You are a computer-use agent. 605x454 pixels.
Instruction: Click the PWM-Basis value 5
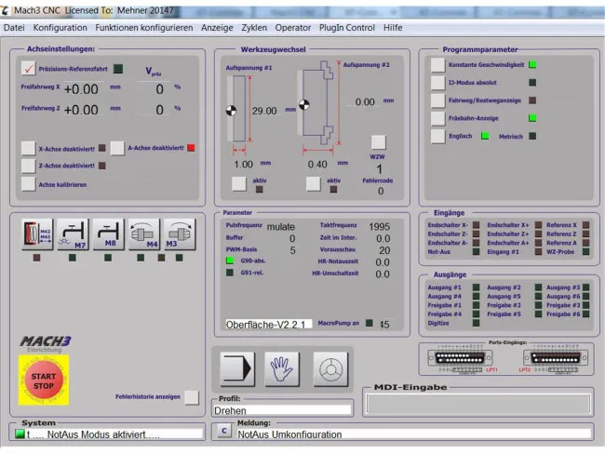[292, 250]
